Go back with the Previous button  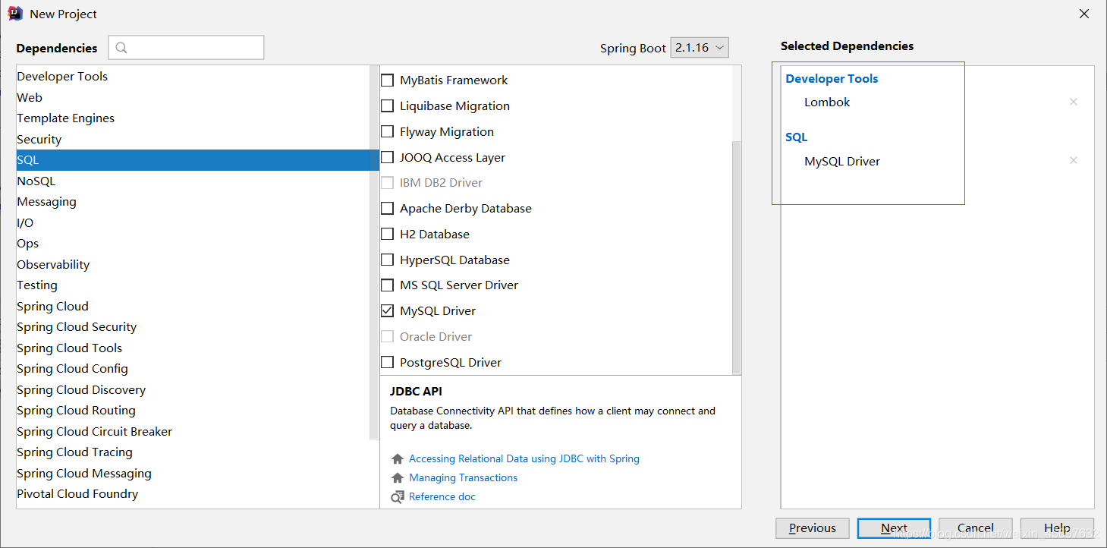[813, 528]
